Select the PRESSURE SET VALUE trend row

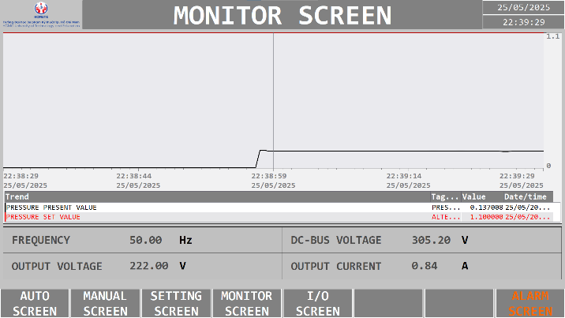click(279, 217)
